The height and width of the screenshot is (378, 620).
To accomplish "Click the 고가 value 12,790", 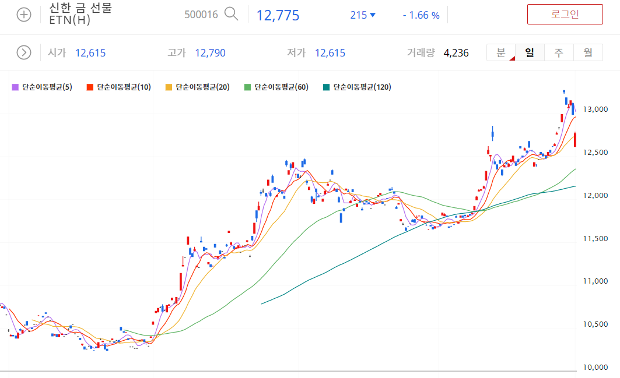I will [x=211, y=53].
